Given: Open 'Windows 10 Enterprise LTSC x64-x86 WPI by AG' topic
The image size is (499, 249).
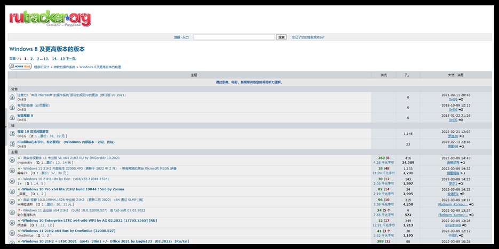Looking at the screenshot, I should click(90, 221).
